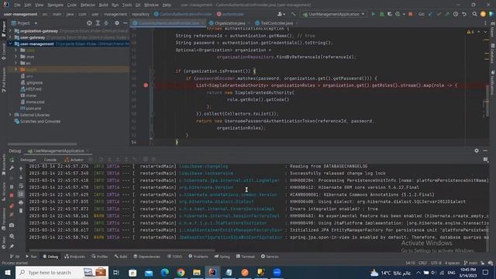Select opened file locate target icon

point(90,23)
